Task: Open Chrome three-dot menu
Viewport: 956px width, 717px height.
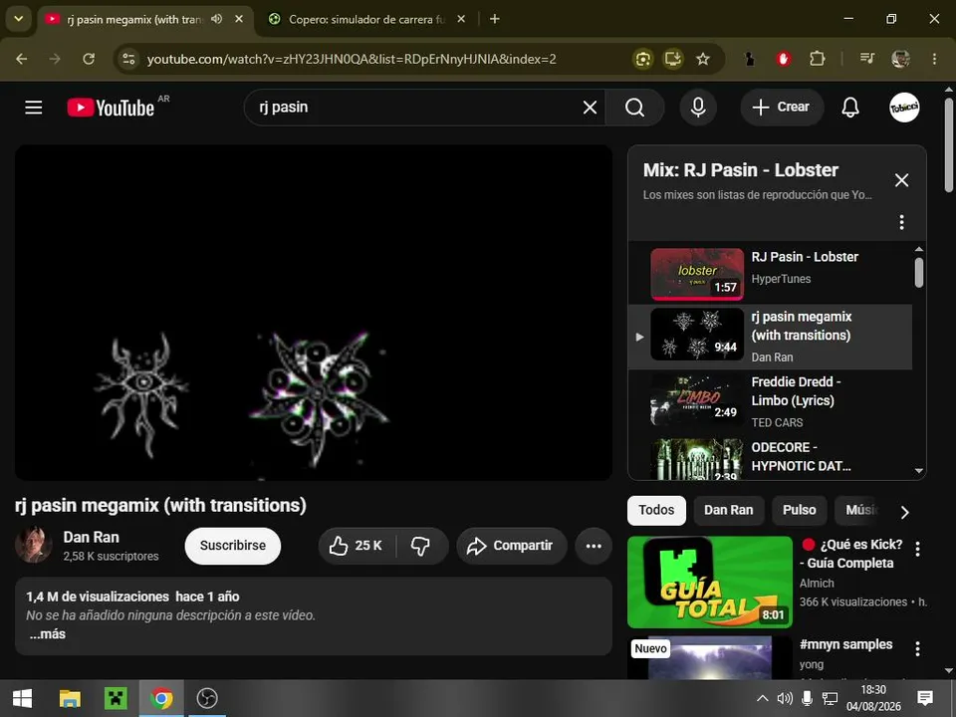Action: tap(934, 59)
